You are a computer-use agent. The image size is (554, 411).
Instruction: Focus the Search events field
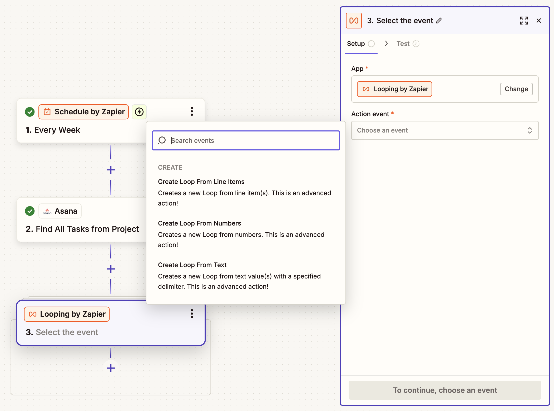tap(246, 140)
